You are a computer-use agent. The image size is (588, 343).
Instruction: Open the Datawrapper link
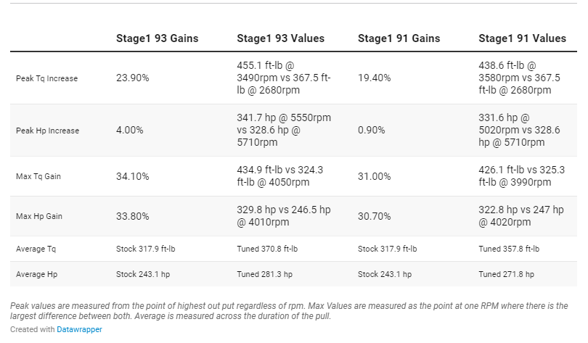click(79, 329)
